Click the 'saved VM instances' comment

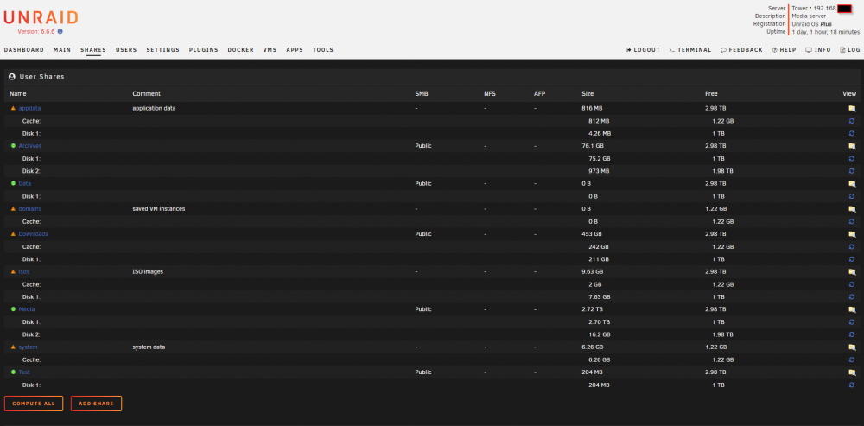pos(159,209)
